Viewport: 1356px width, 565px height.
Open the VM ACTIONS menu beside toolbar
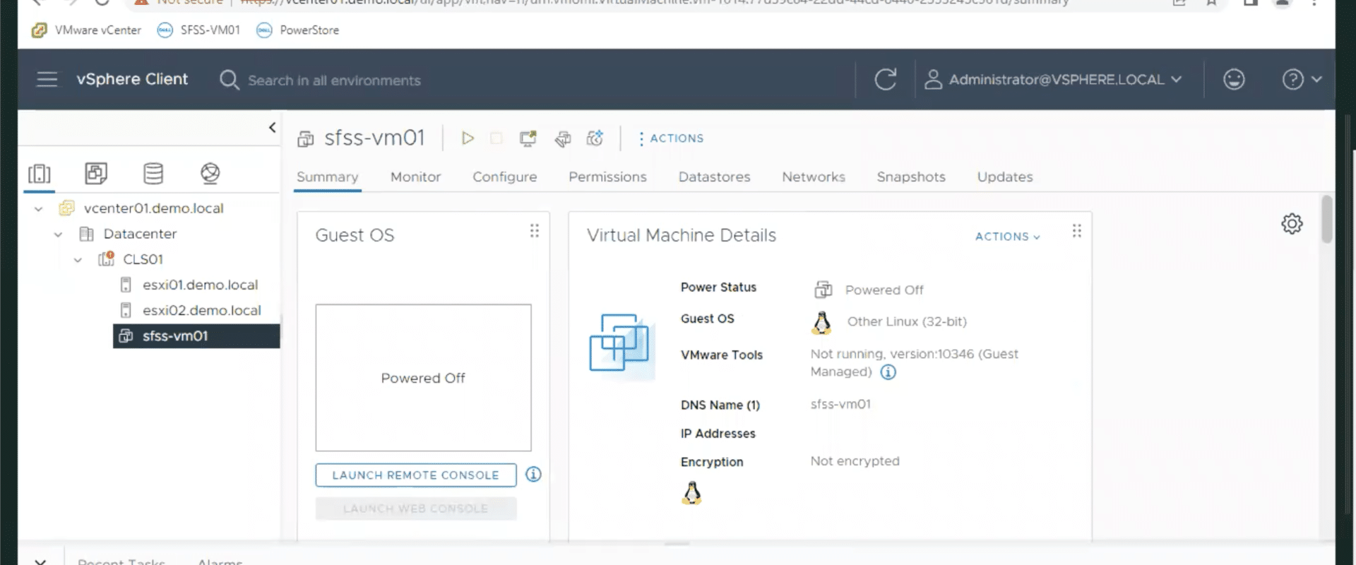(670, 138)
